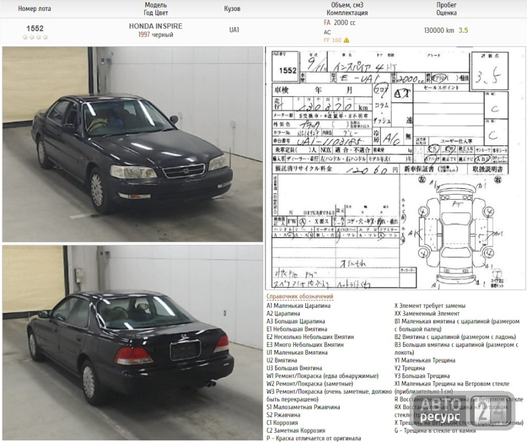Click the 'X Элемент требует замены' legend entry
The width and height of the screenshot is (527, 442).
[x=430, y=306]
